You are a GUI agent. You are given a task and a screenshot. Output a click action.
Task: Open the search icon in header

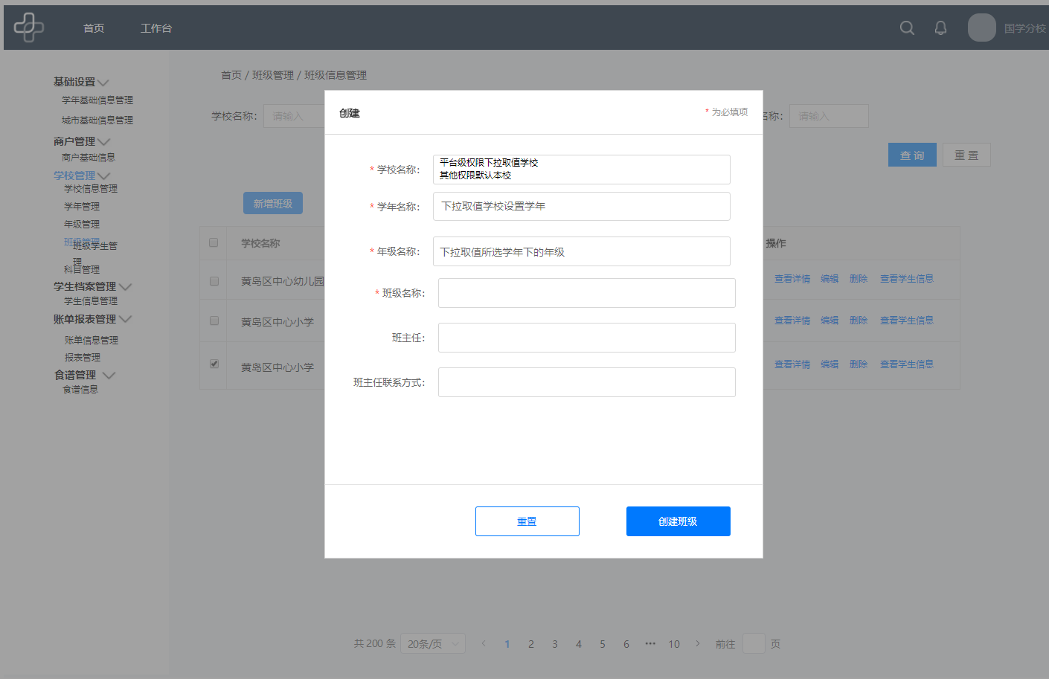pos(907,28)
